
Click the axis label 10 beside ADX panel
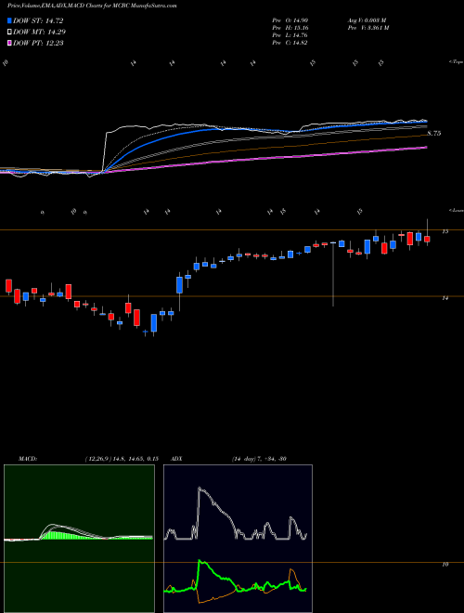coord(445,565)
